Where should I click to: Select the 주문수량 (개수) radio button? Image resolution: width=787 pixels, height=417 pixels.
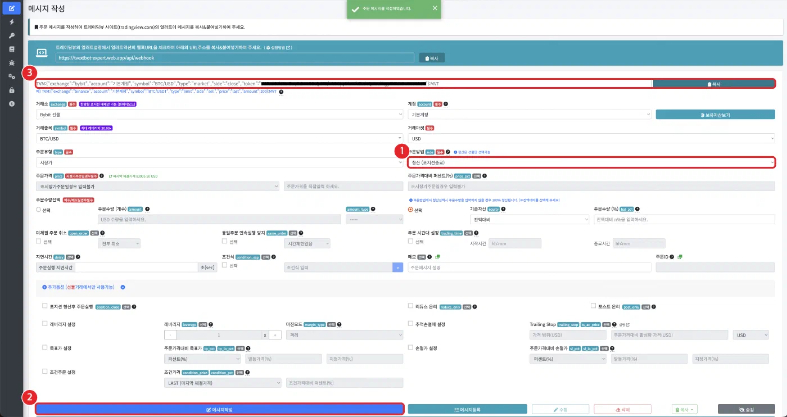pyautogui.click(x=39, y=210)
